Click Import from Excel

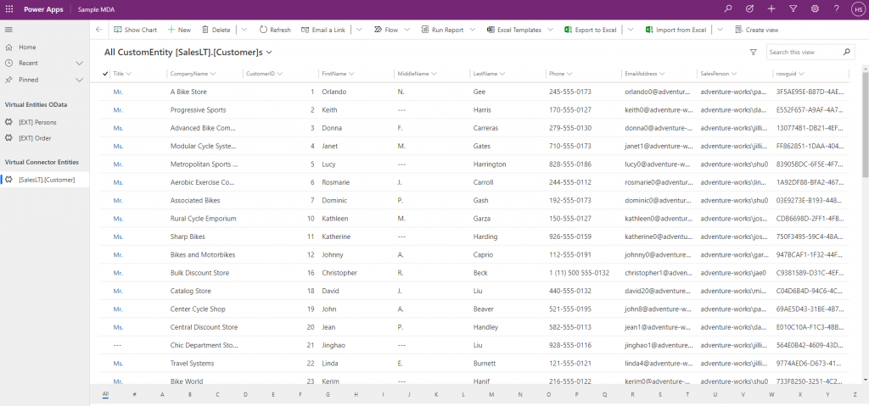point(676,30)
